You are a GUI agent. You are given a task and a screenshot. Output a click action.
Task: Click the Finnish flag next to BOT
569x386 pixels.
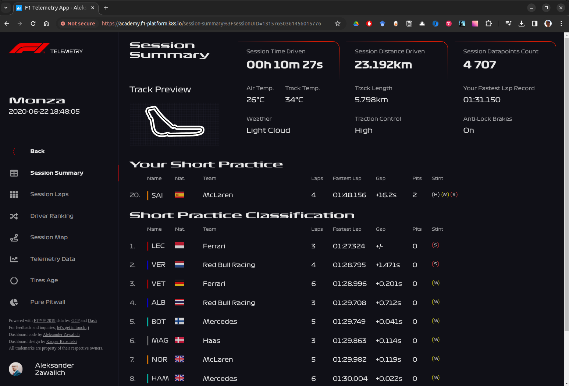pos(179,321)
